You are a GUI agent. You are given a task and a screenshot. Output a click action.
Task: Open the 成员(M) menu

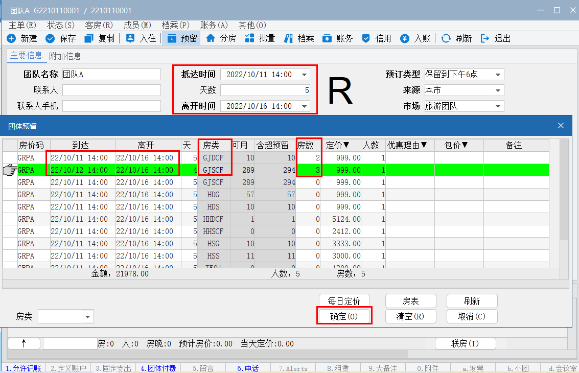pos(137,25)
